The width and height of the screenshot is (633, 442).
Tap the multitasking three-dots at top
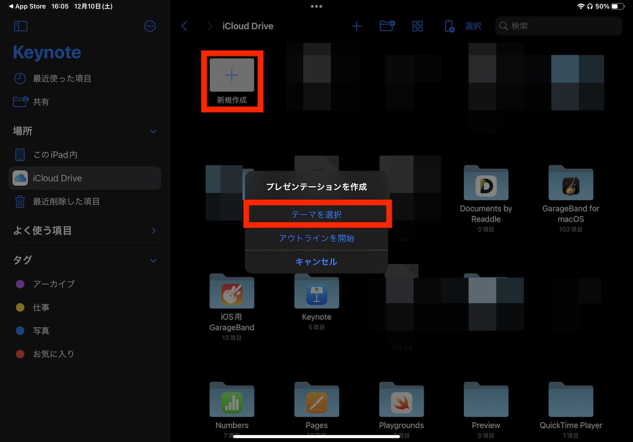coord(316,6)
